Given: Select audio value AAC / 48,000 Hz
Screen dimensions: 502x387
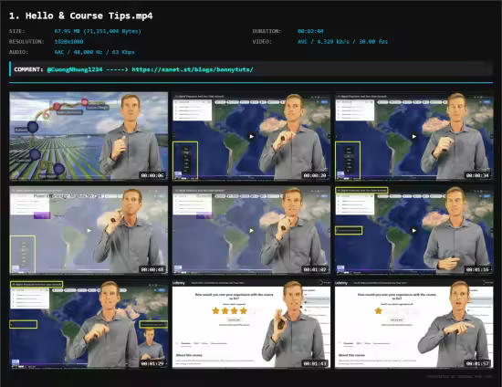Looking at the screenshot, I should (94, 52).
